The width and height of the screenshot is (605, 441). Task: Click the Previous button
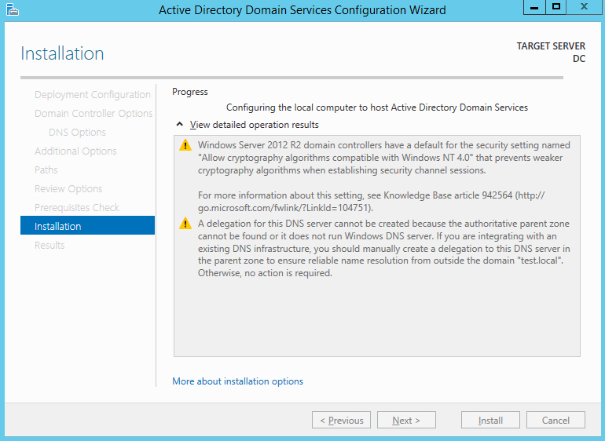point(342,420)
